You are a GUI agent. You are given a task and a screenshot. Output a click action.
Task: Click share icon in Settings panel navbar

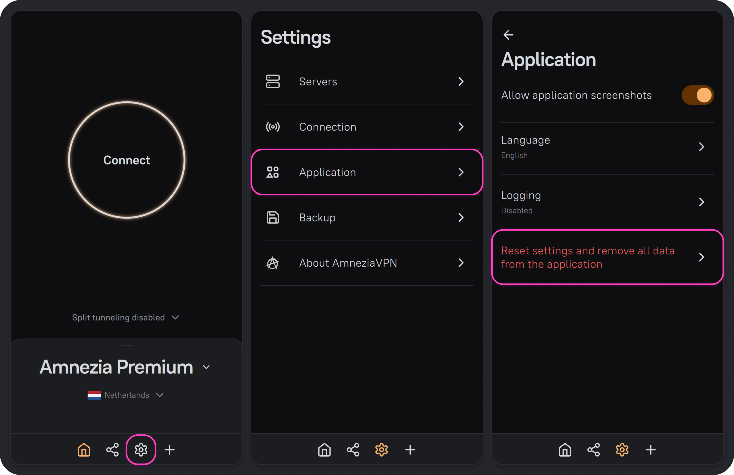click(353, 450)
